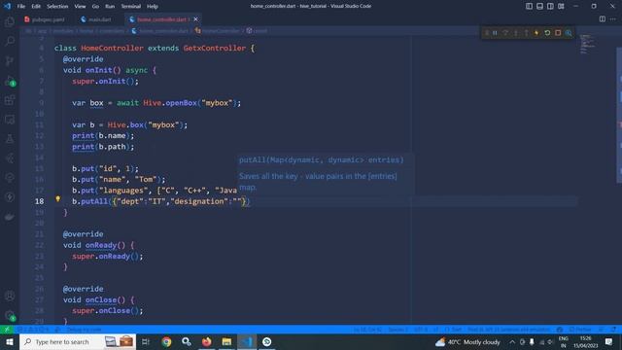Viewport: 622px width, 350px height.
Task: Open File Explorer from the taskbar
Action: [226, 341]
